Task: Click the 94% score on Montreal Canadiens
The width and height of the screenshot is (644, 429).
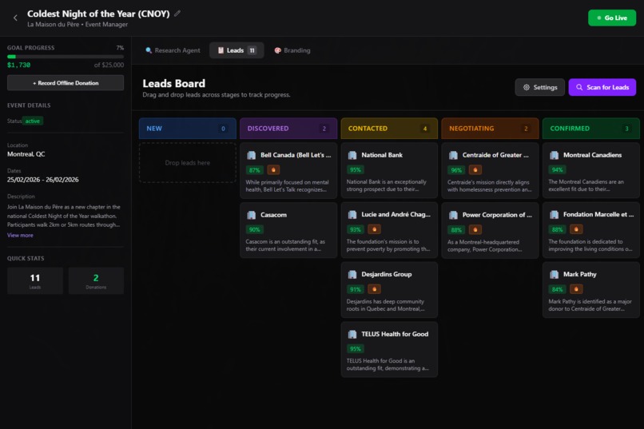Action: [558, 169]
